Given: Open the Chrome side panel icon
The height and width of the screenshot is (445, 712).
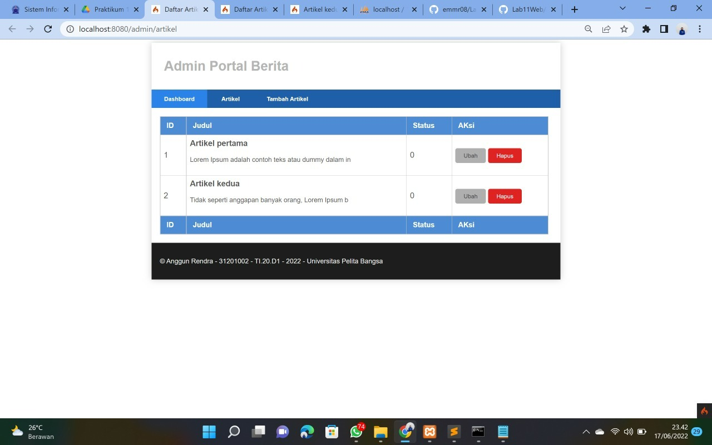Looking at the screenshot, I should (663, 29).
